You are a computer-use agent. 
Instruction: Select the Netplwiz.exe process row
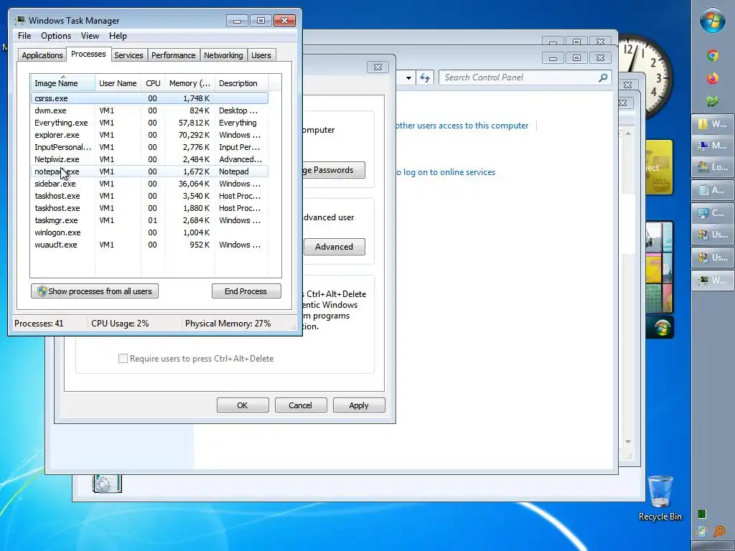pyautogui.click(x=149, y=159)
